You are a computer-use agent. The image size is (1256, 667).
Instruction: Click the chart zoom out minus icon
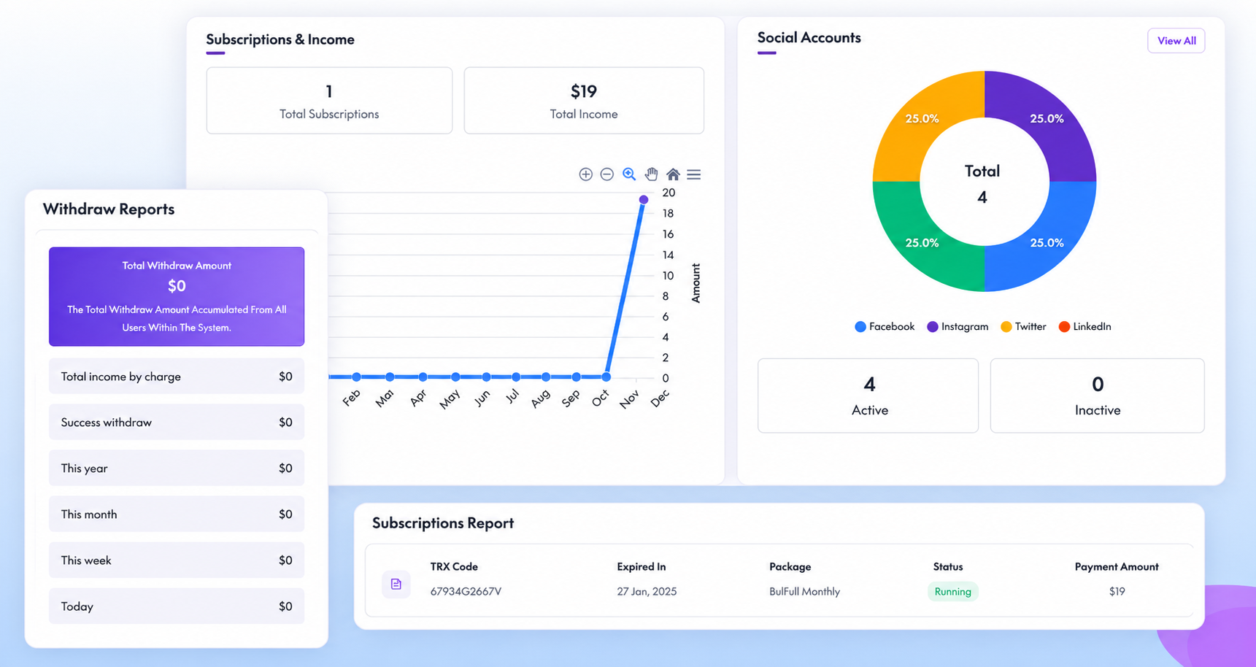[x=606, y=174]
